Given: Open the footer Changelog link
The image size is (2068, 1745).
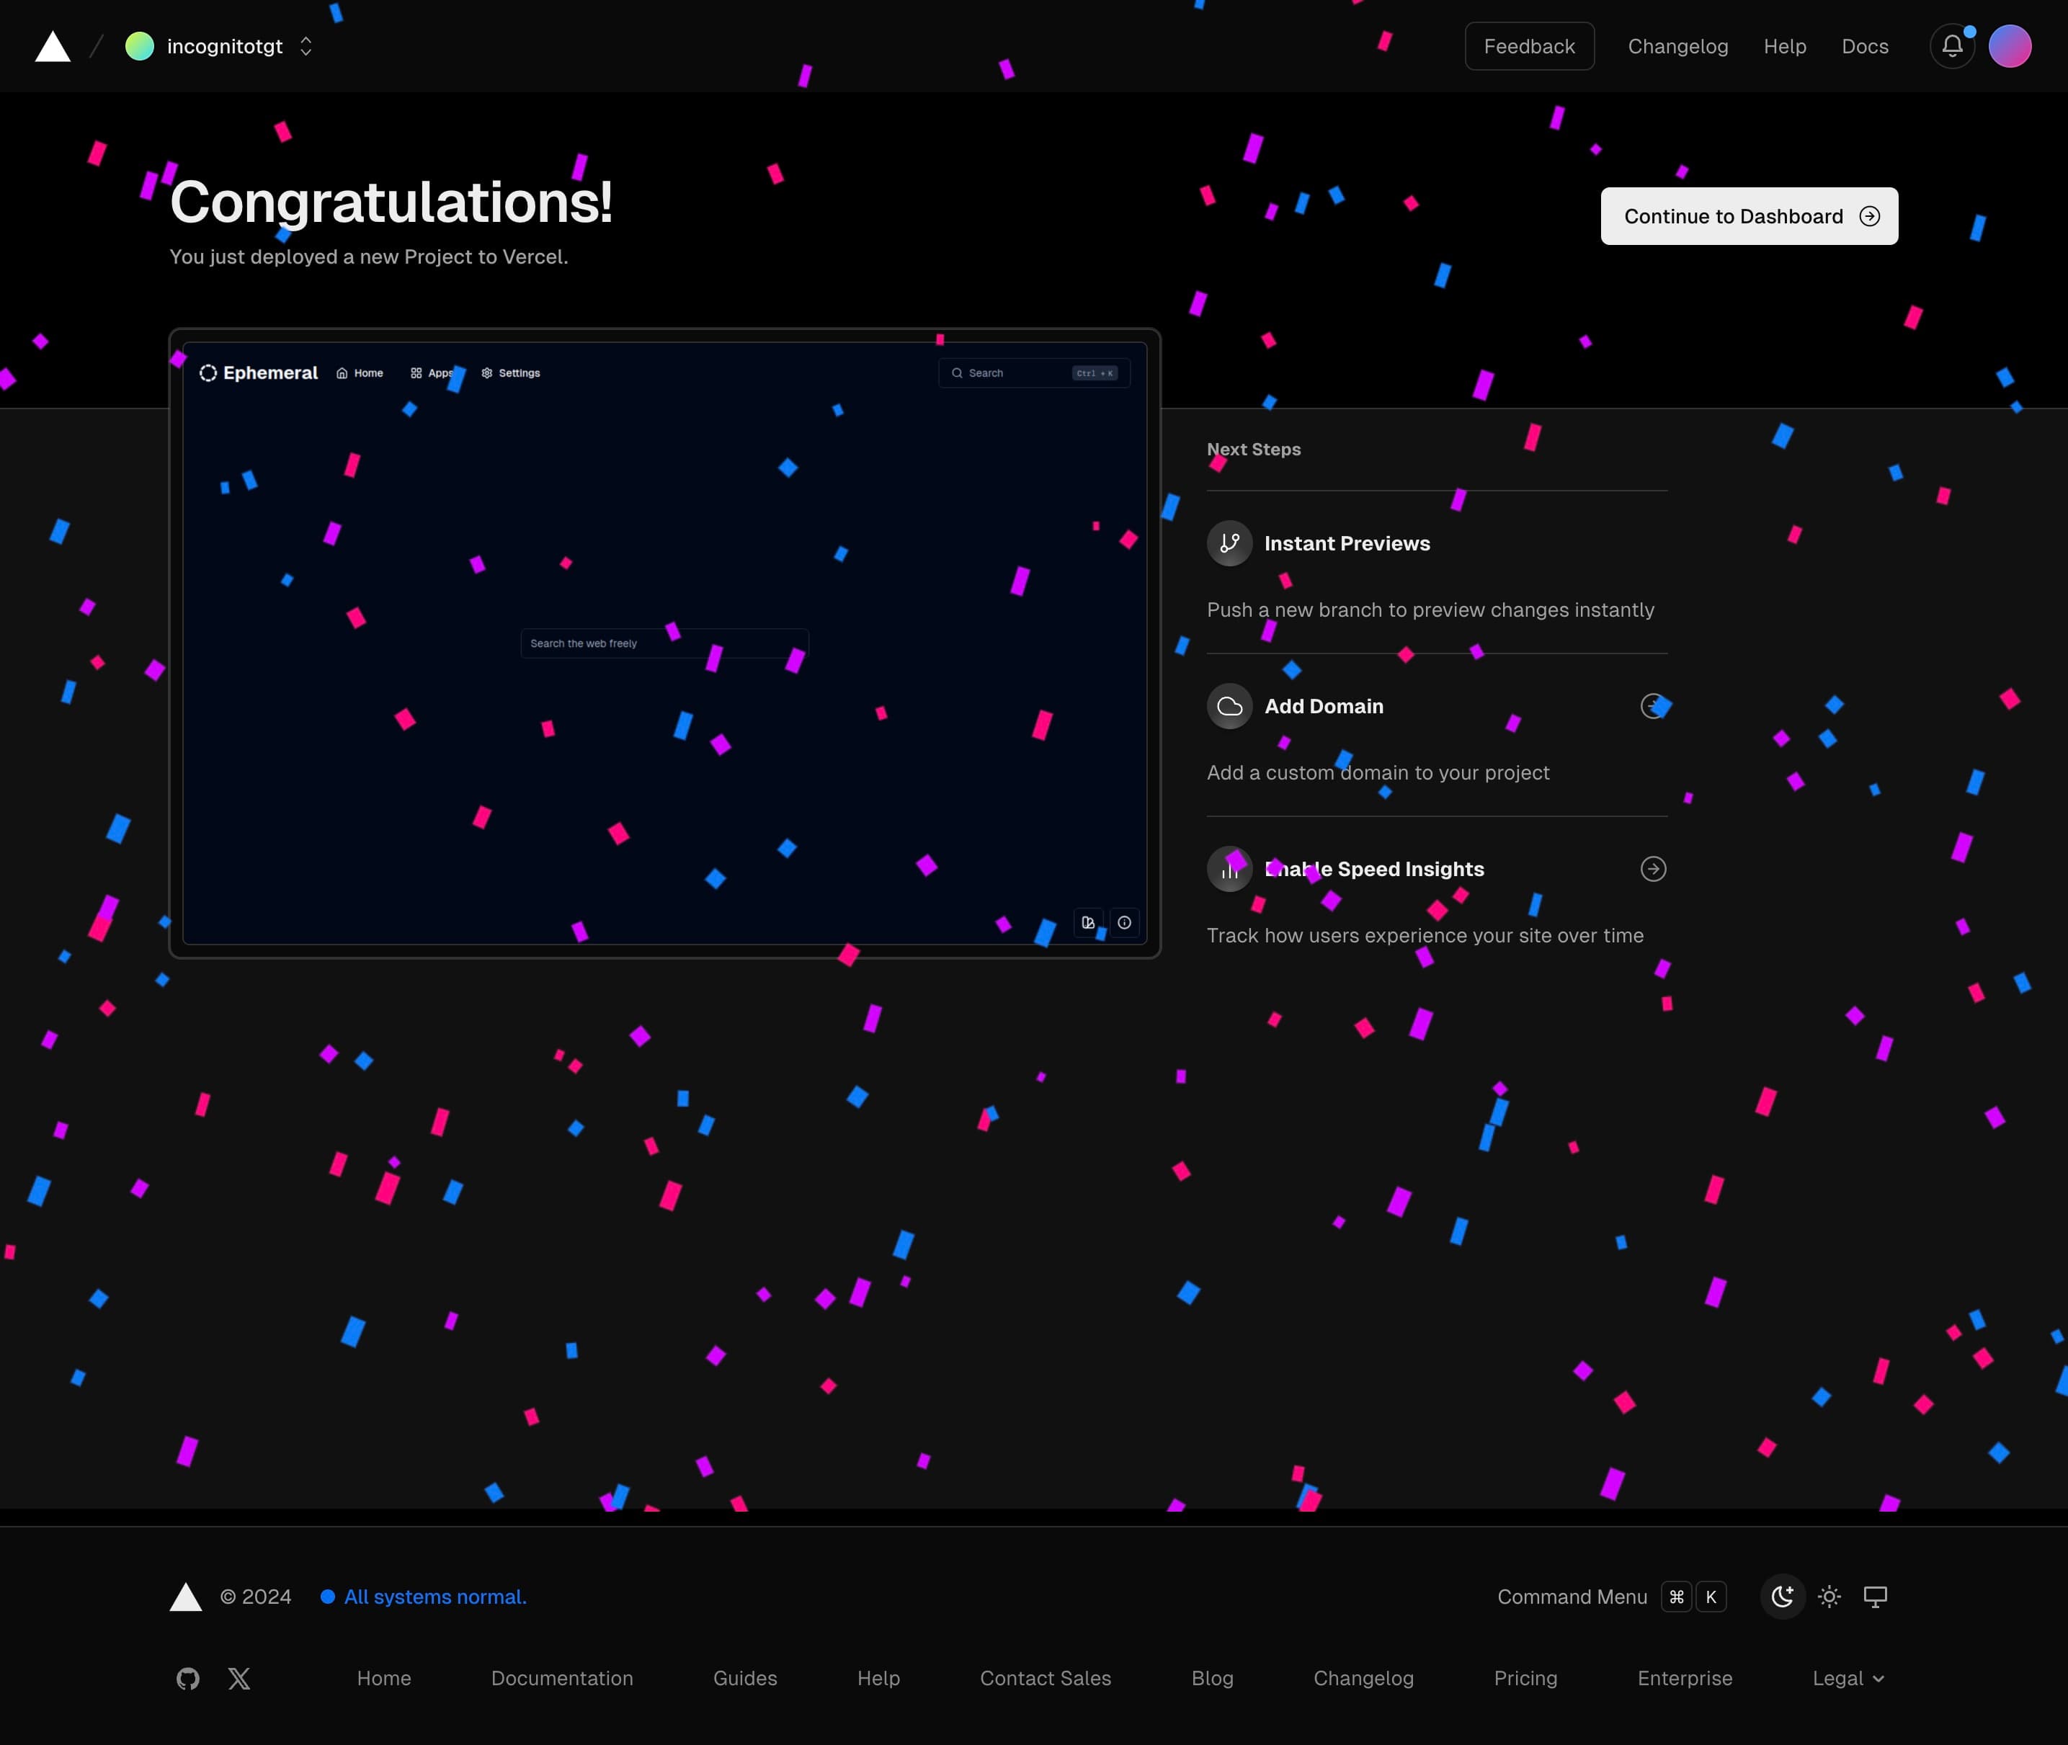Looking at the screenshot, I should (x=1363, y=1679).
